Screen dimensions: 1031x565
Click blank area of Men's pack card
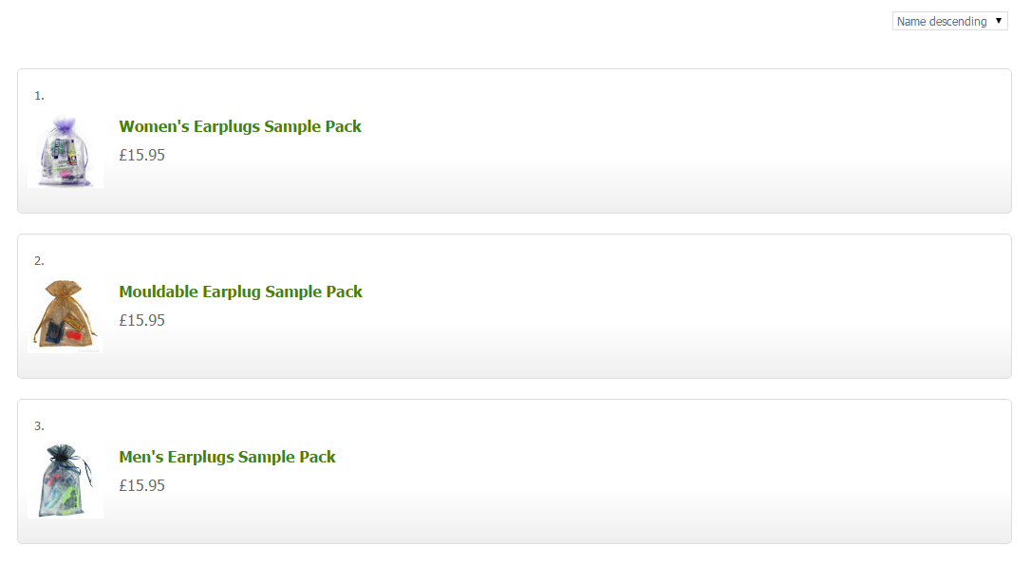665,473
